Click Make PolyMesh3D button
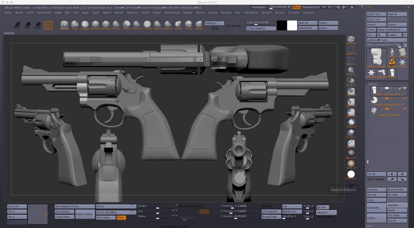The width and height of the screenshot is (414, 228). click(391, 30)
